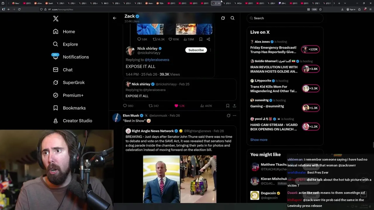Viewport: 374px width, 210px height.
Task: Bookmark the post with 447K views
Action: (228, 106)
